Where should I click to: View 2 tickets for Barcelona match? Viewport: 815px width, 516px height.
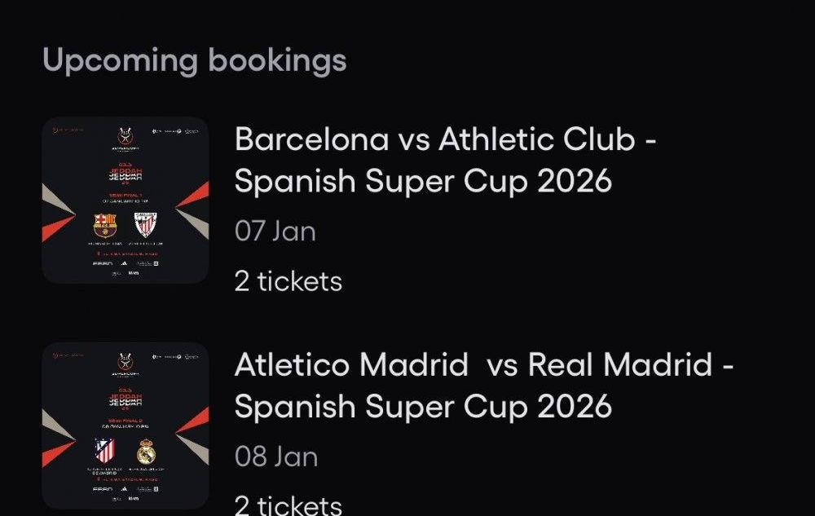[288, 281]
